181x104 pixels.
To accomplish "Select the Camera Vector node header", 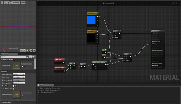I will coord(60,60).
